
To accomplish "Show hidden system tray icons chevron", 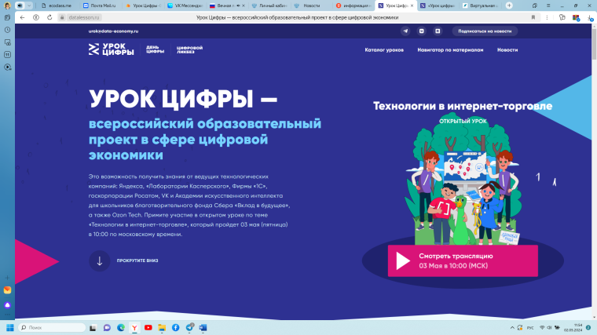I will 512,327.
